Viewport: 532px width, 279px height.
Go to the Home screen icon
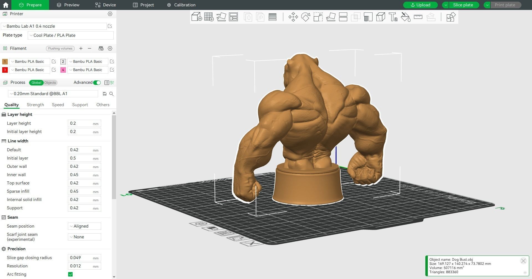point(6,5)
